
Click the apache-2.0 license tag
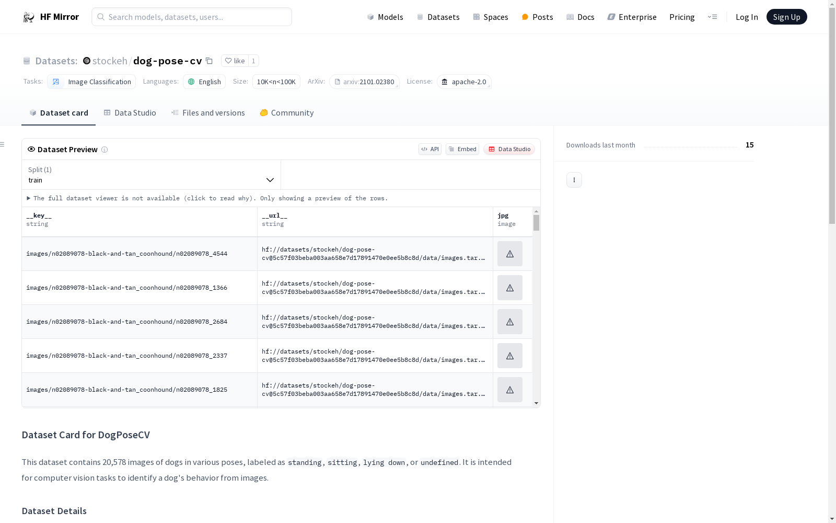[464, 82]
